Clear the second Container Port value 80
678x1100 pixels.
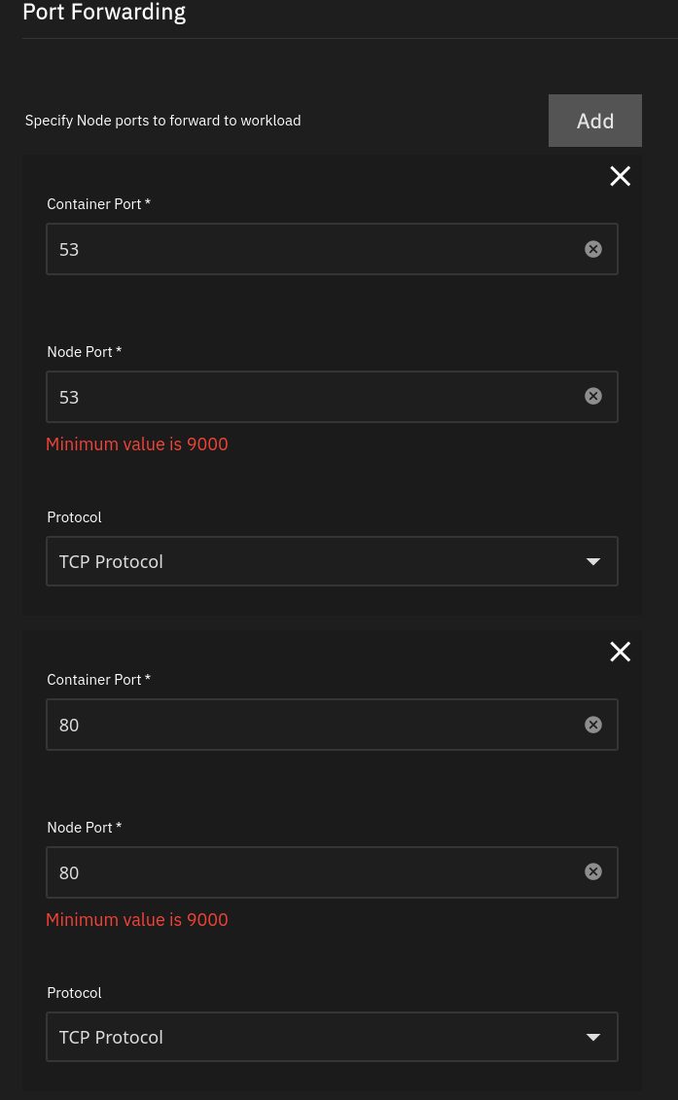click(593, 725)
